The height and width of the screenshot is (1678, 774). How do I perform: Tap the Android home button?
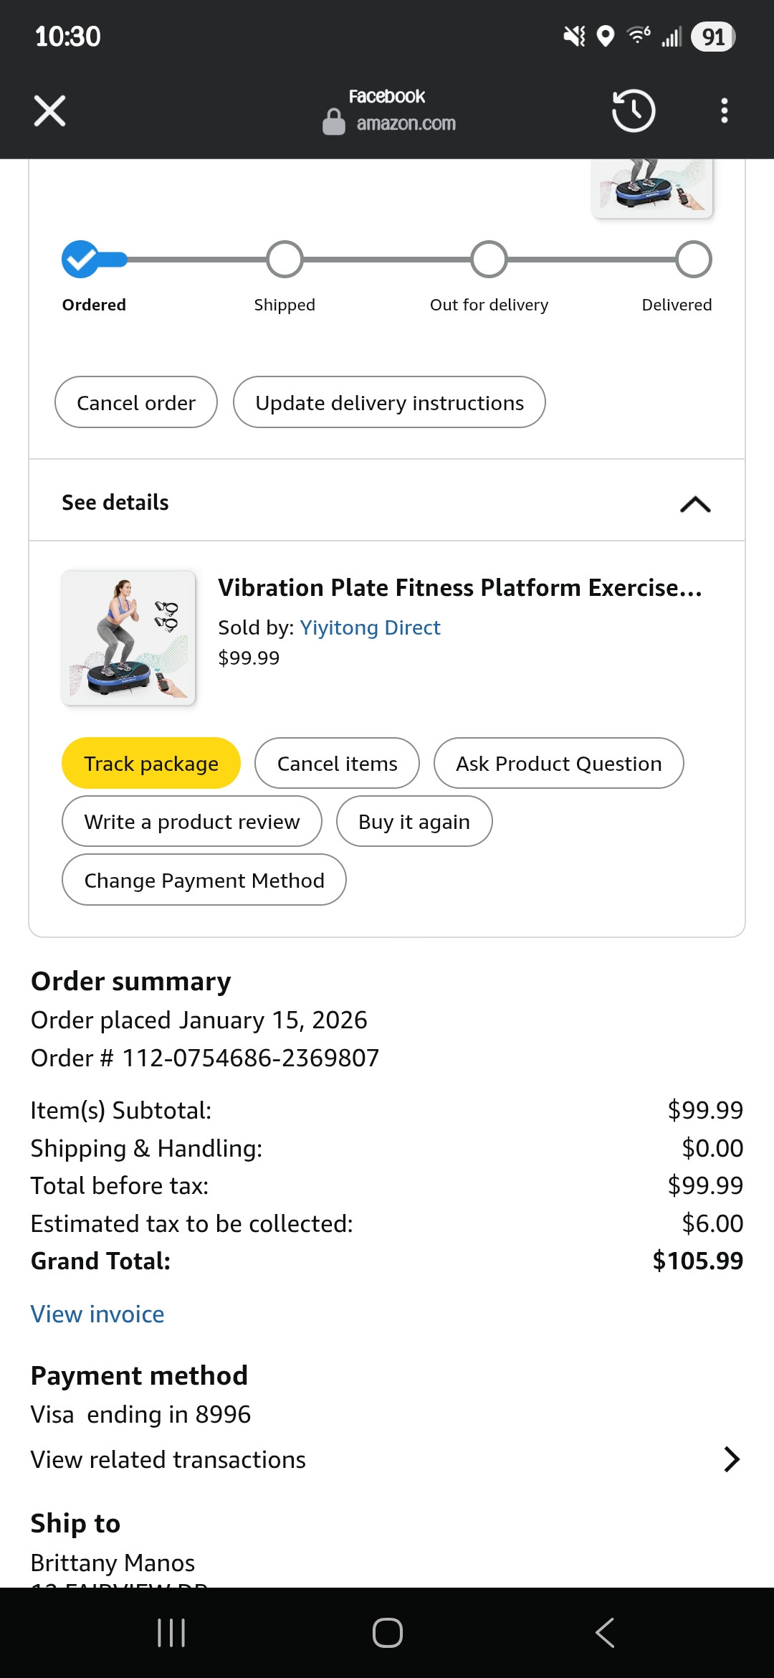coord(387,1633)
